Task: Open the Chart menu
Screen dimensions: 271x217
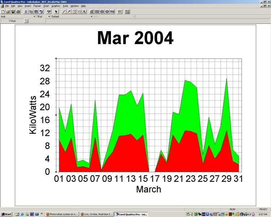Action: click(x=46, y=6)
